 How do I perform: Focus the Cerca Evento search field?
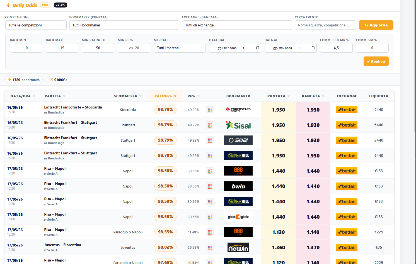coord(325,25)
